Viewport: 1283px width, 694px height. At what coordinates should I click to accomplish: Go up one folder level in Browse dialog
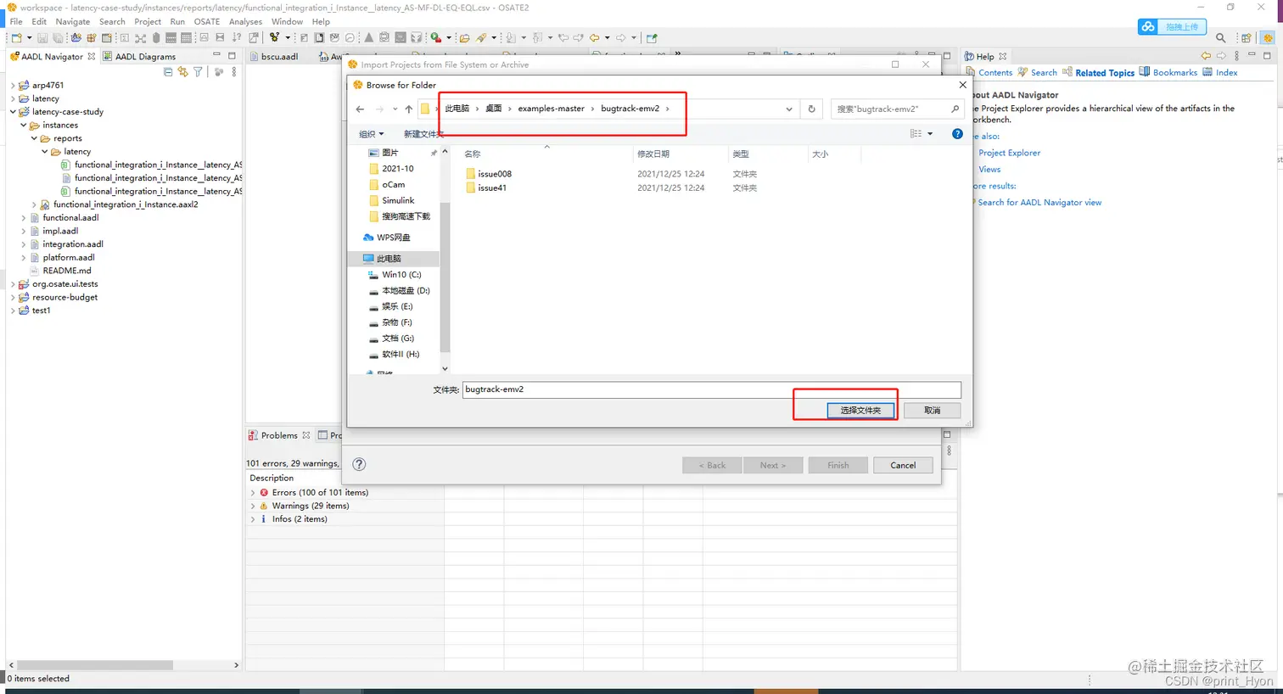(x=409, y=109)
